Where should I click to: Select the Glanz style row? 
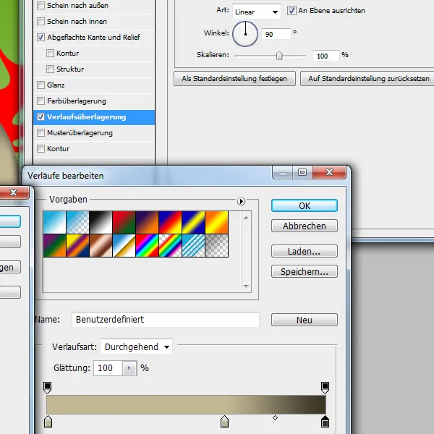coord(94,85)
